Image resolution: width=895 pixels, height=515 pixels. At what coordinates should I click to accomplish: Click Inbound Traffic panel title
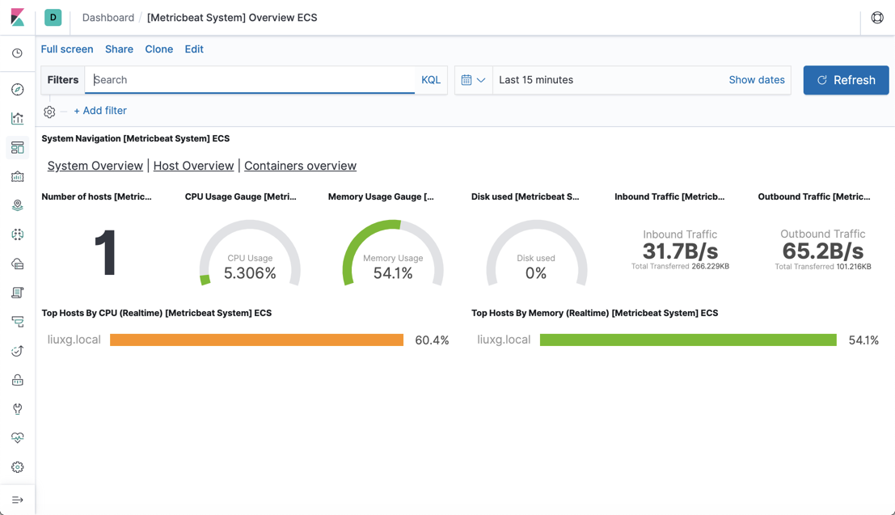[669, 196]
